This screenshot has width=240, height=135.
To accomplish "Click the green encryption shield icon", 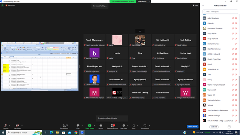I will 3,5.
